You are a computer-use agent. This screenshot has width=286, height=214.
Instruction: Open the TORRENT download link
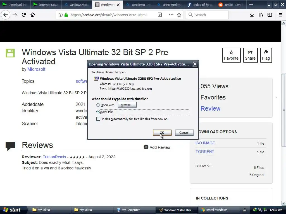[205, 152]
